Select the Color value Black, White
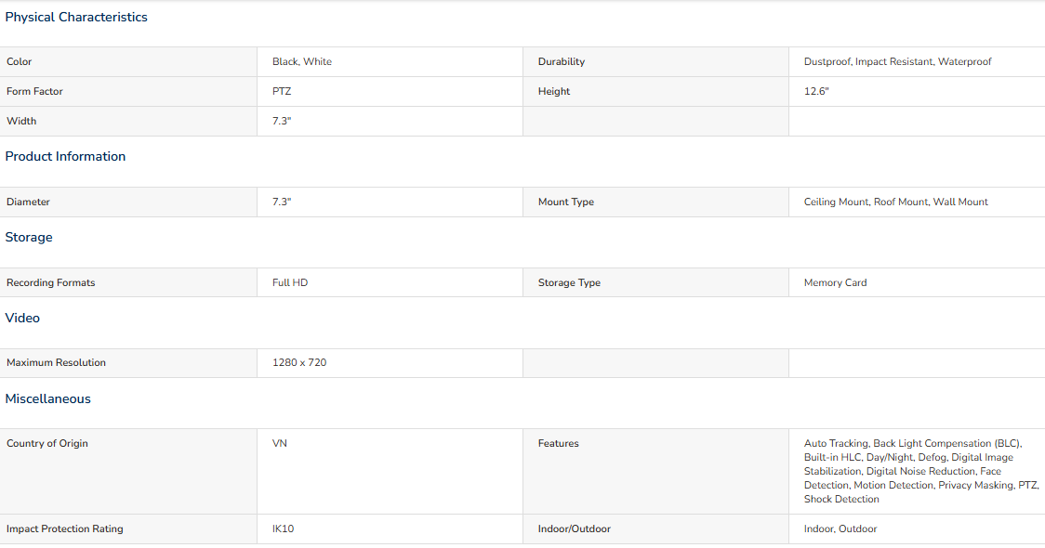 coord(302,61)
